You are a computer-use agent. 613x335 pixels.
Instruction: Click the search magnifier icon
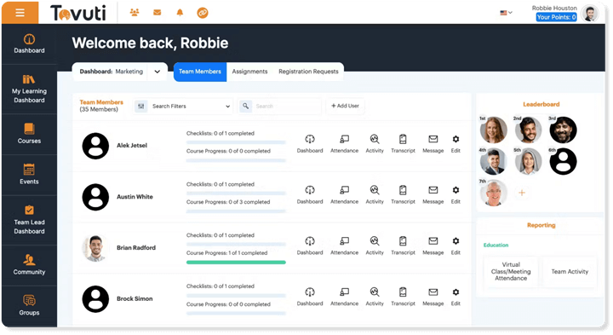(x=245, y=106)
